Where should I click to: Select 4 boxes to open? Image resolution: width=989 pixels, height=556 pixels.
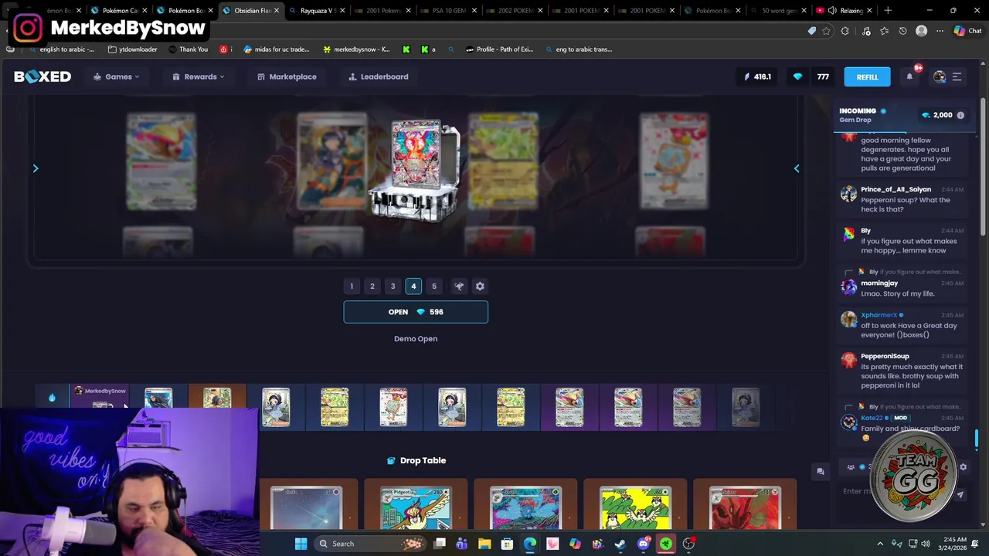click(x=413, y=286)
